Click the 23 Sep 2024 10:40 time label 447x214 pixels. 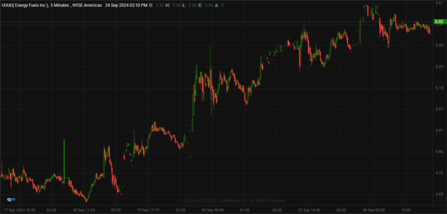pos(309,210)
